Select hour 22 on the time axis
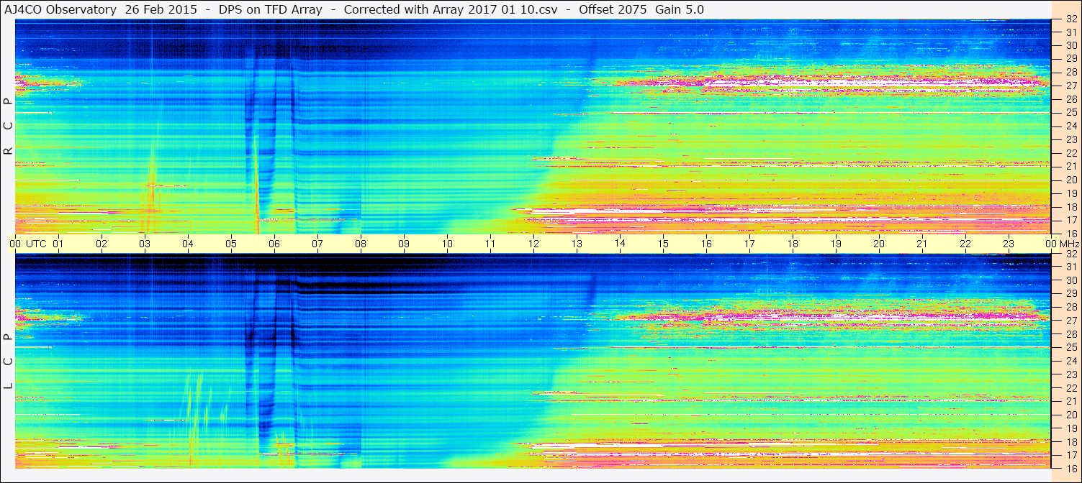This screenshot has height=483, width=1082. 965,244
